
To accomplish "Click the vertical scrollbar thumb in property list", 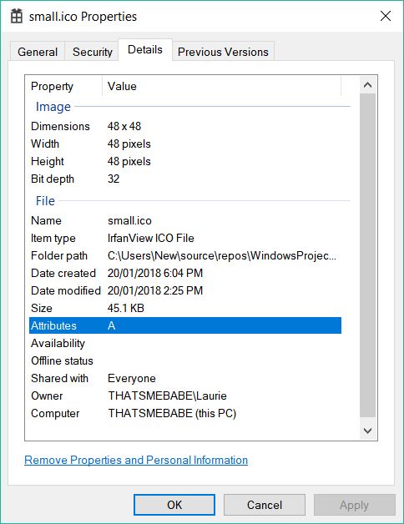I will tap(367, 255).
